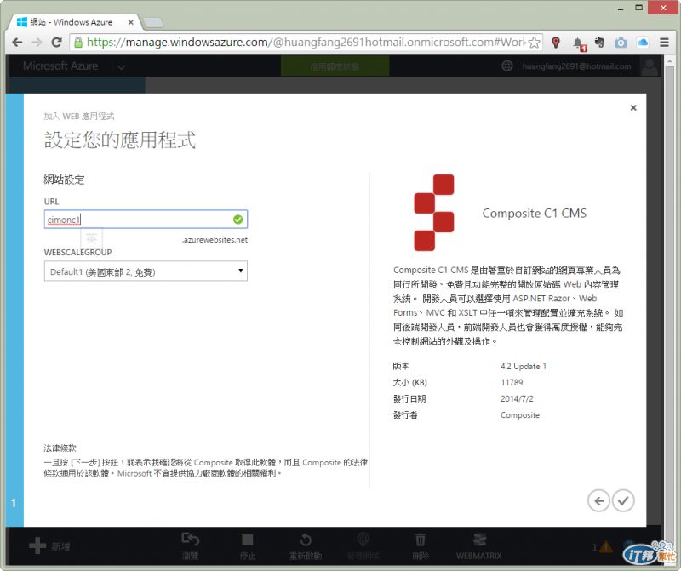Click the size value 11789
The height and width of the screenshot is (571, 681).
[512, 383]
